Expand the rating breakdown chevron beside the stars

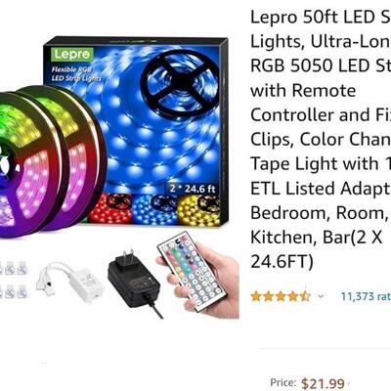(x=321, y=296)
